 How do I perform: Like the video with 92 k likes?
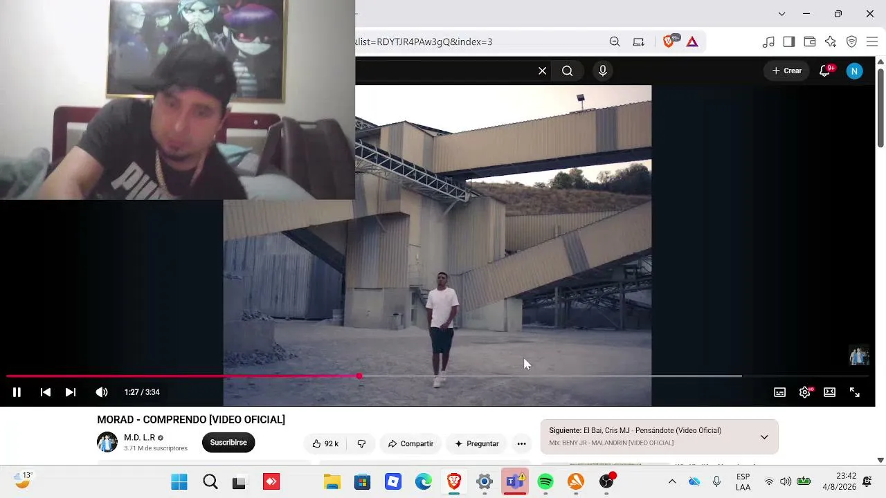pyautogui.click(x=325, y=443)
